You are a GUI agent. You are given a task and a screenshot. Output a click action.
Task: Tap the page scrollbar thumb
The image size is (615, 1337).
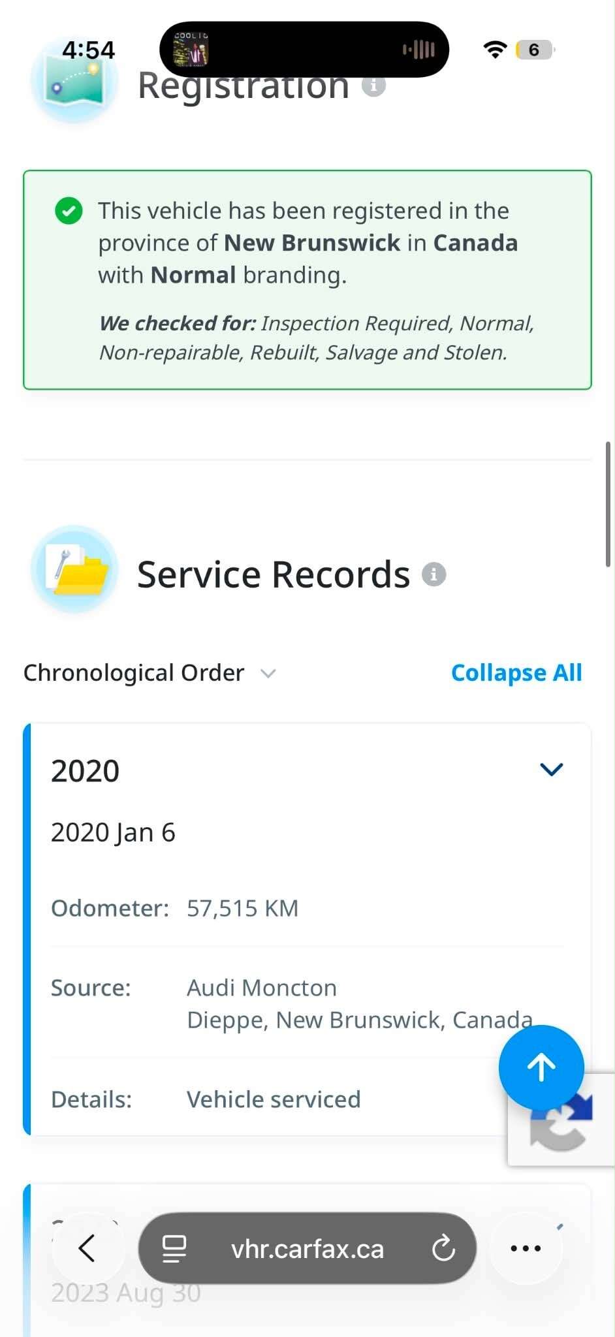[x=608, y=504]
